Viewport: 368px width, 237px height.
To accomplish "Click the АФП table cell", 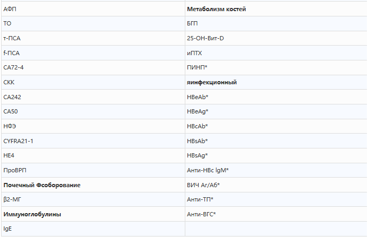I will tap(93, 9).
